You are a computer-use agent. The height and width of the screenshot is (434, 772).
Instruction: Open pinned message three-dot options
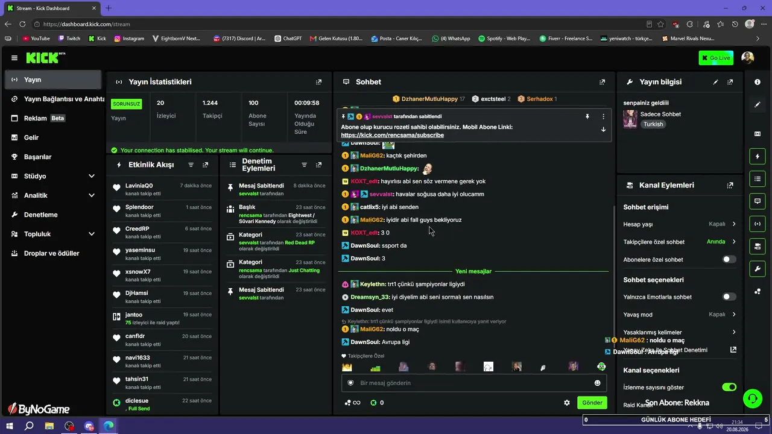tap(603, 116)
